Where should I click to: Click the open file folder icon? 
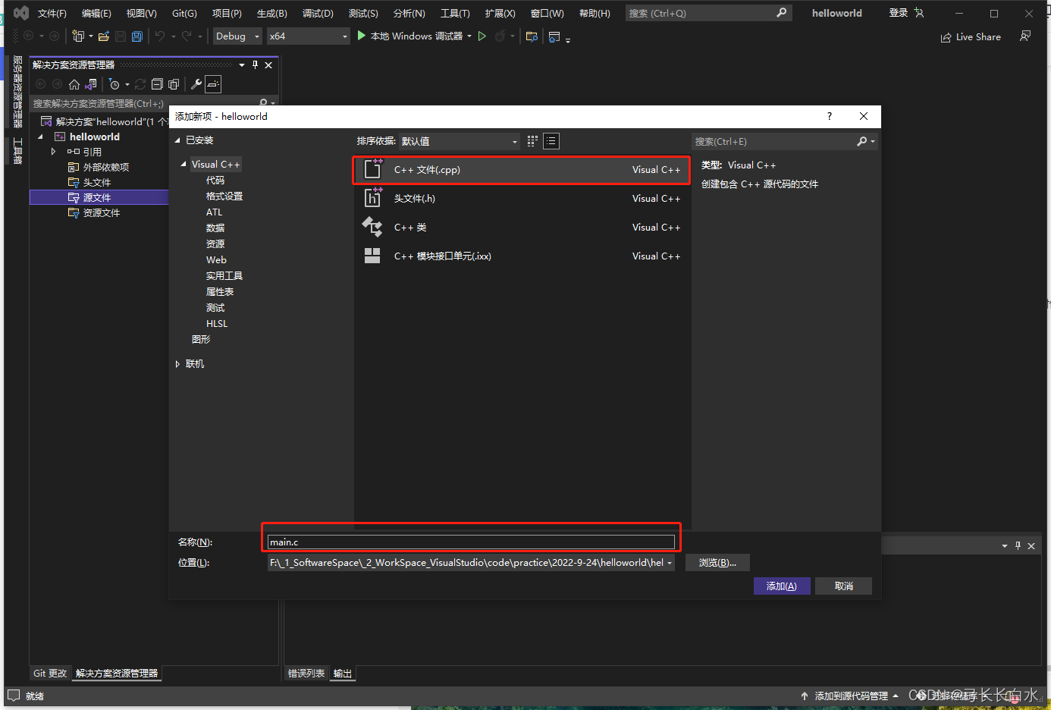(x=104, y=36)
